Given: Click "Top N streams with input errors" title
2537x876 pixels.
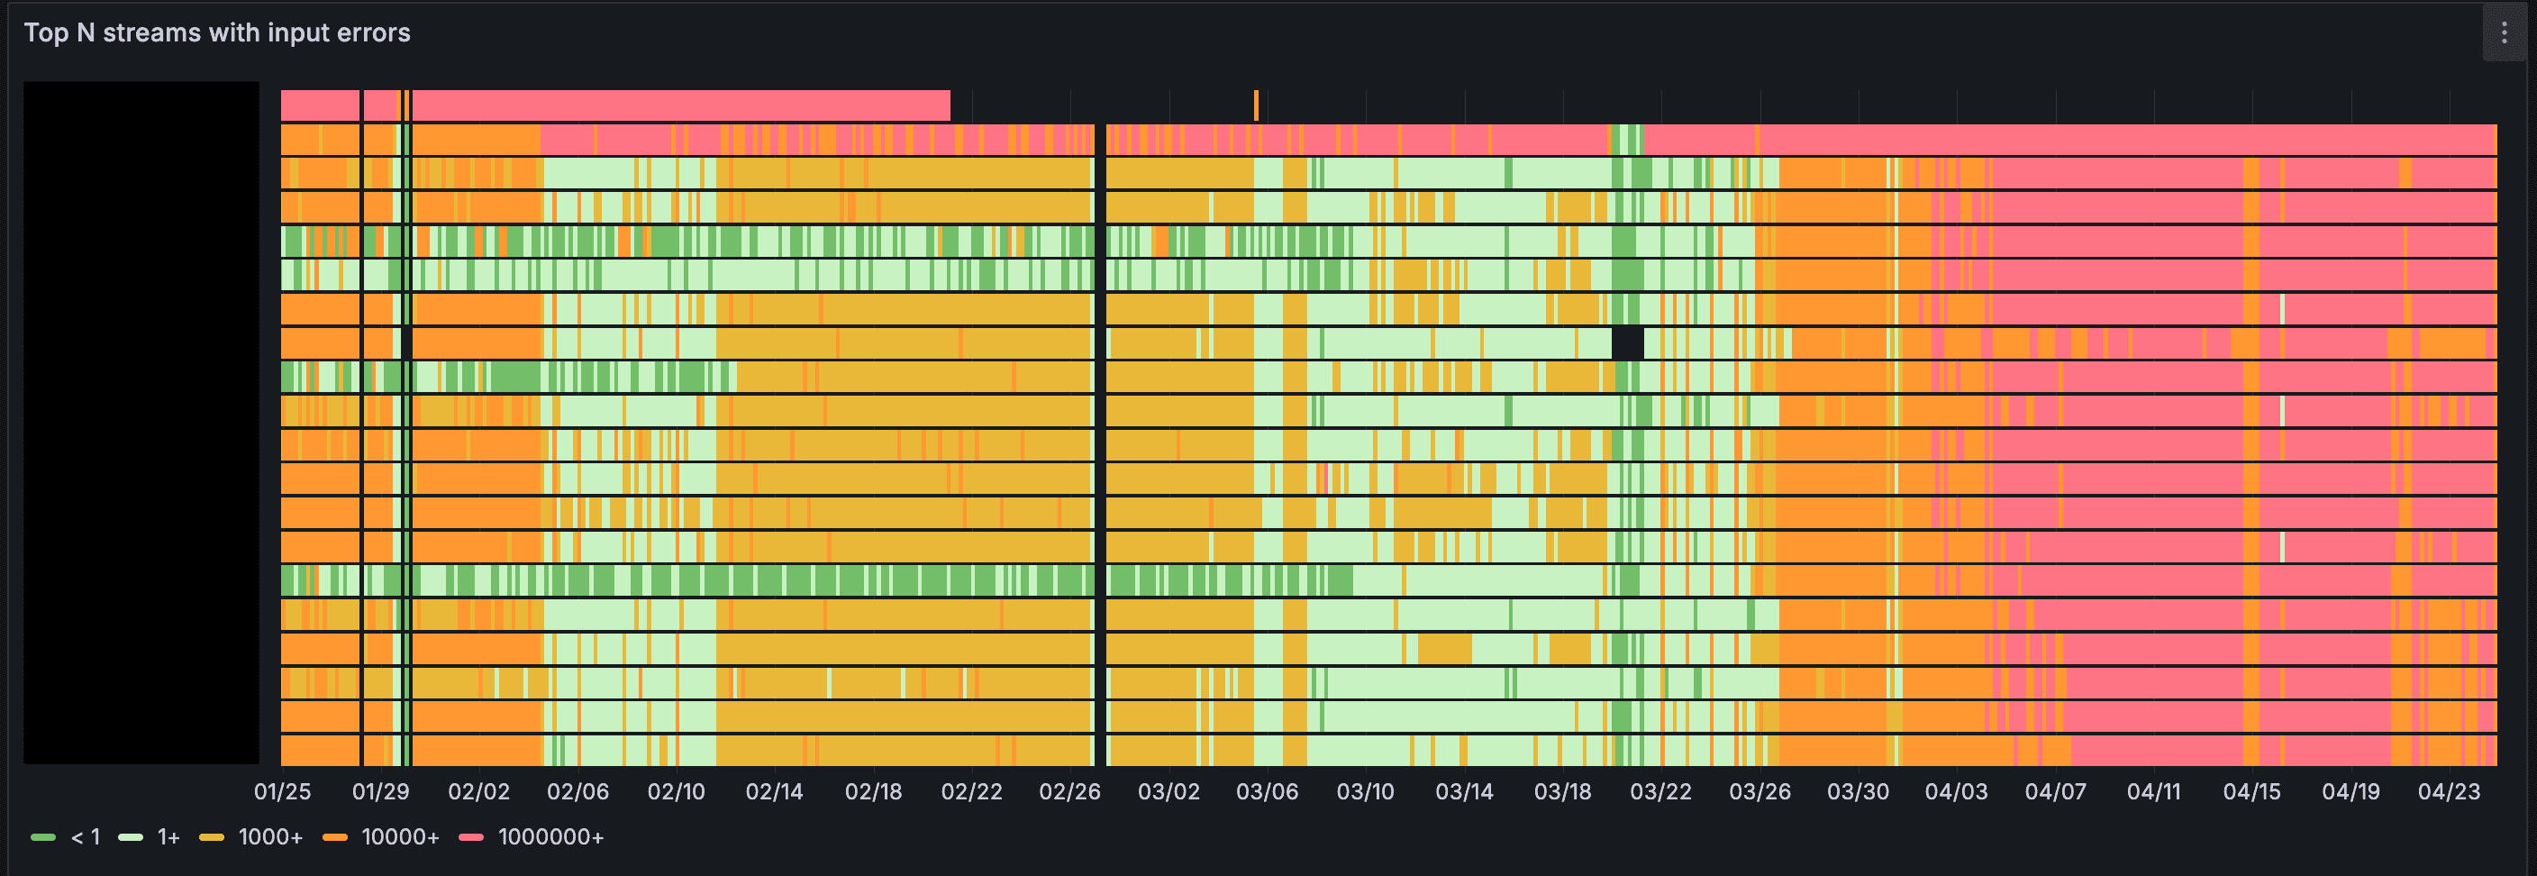Looking at the screenshot, I should pos(219,32).
